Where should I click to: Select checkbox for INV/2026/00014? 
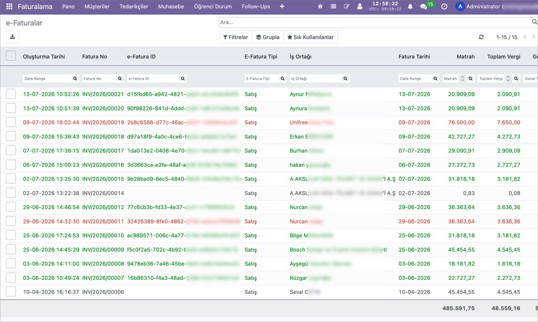point(11,193)
